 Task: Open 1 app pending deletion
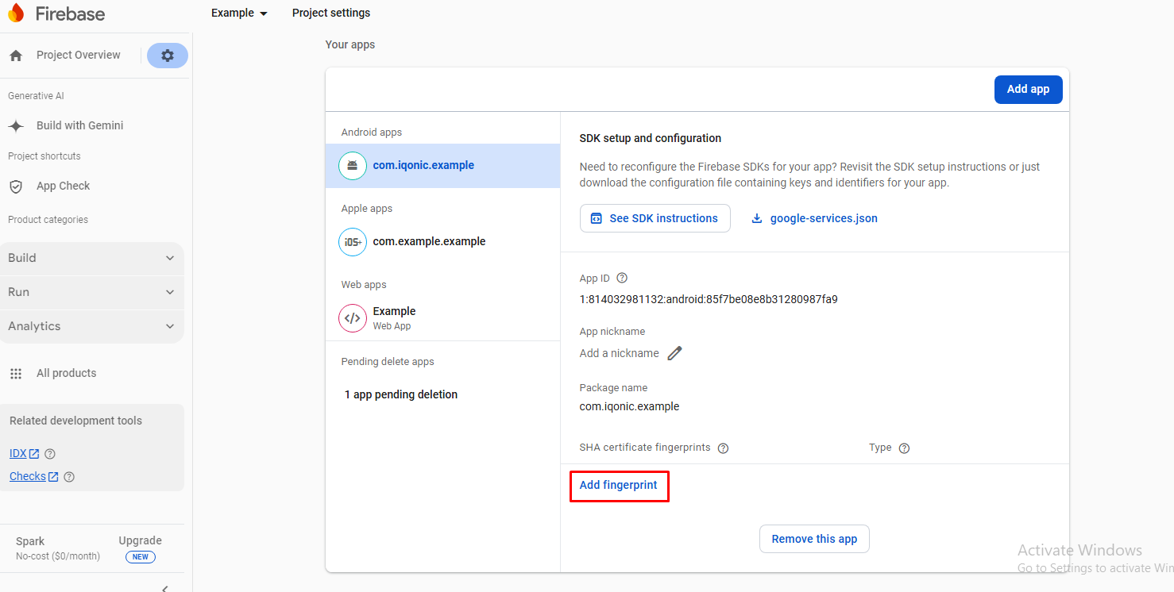[401, 395]
